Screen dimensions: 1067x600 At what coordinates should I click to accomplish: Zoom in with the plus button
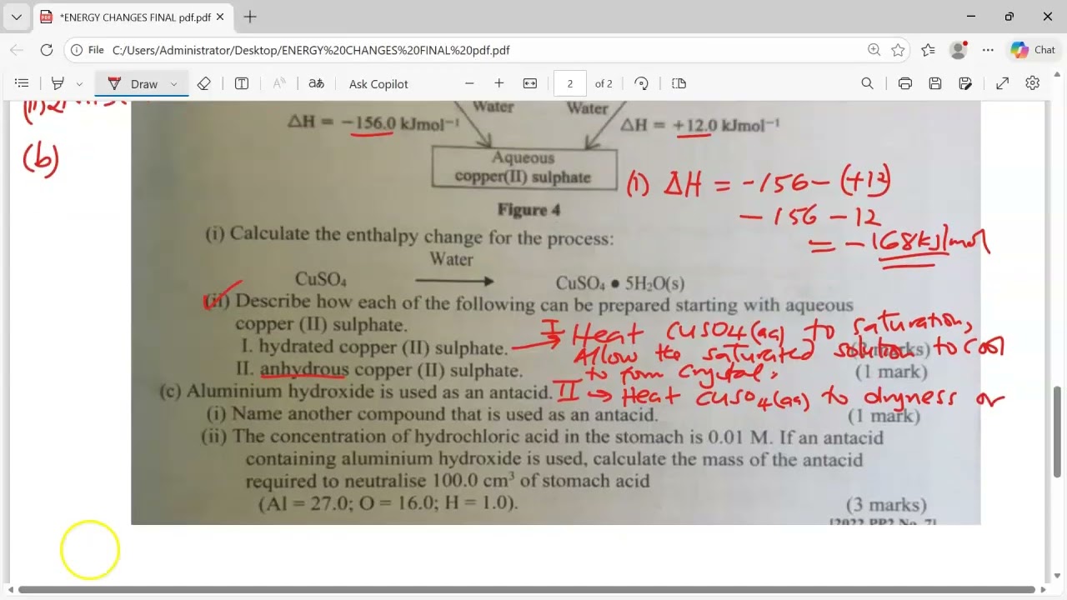tap(499, 83)
